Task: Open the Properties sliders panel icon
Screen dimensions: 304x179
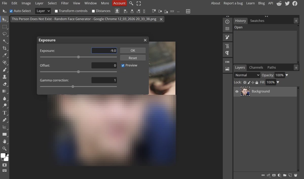Action: [x=227, y=29]
